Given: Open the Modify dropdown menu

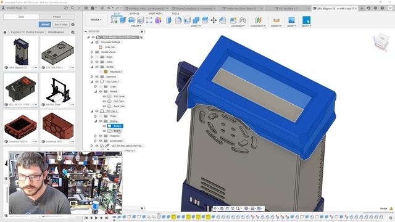Looking at the screenshot, I should tap(195, 26).
